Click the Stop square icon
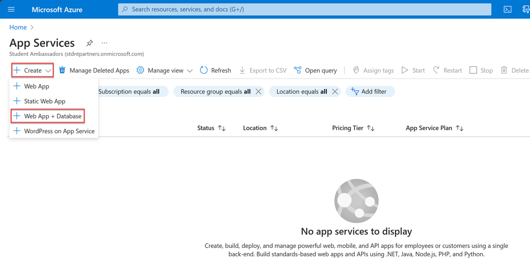The width and height of the screenshot is (530, 260). 473,71
